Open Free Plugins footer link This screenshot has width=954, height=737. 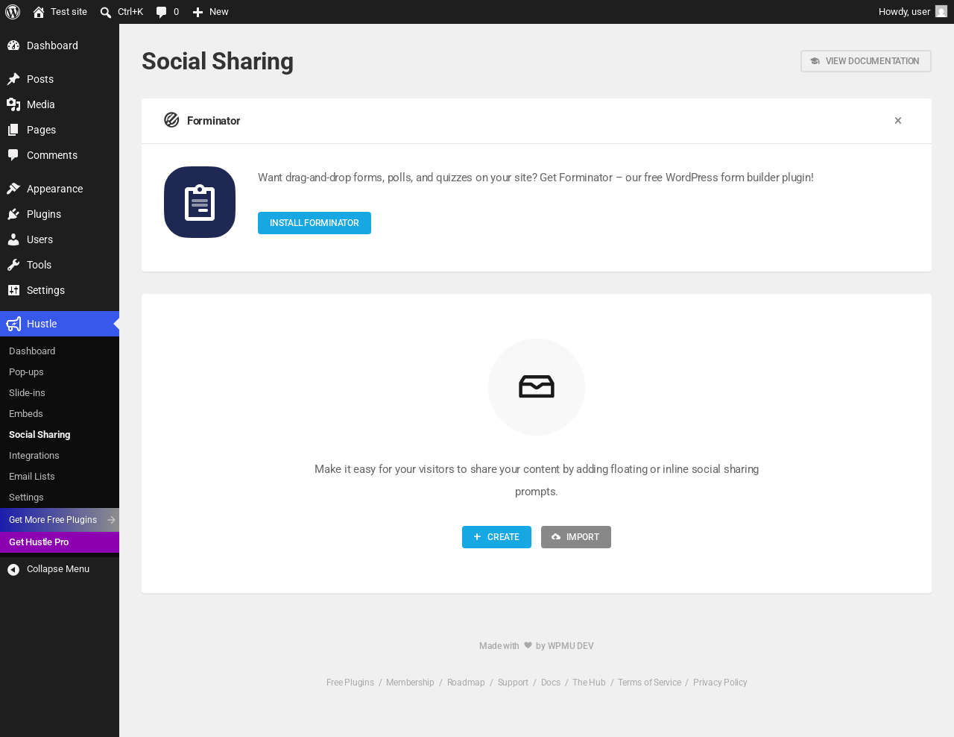[350, 683]
